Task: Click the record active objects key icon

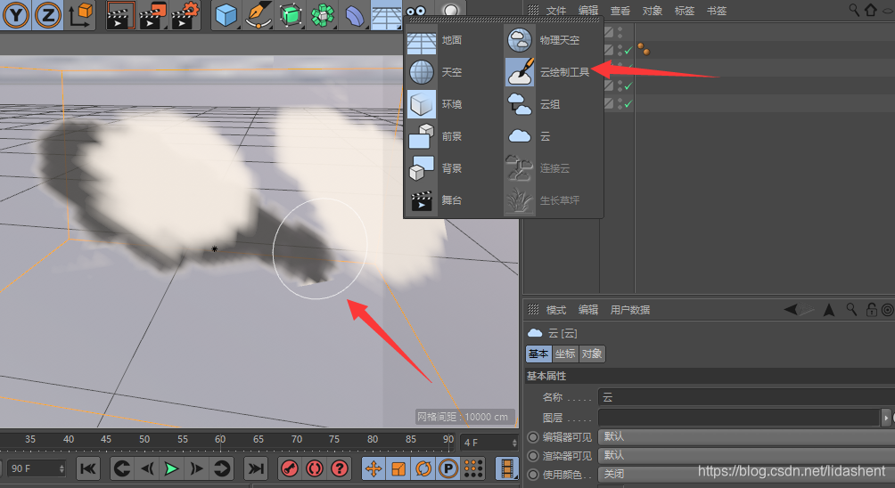Action: (290, 468)
